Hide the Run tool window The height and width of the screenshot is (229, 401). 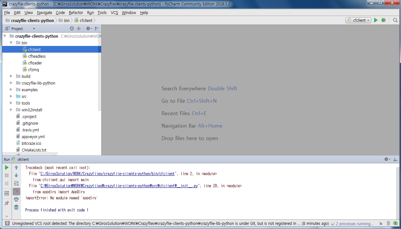[x=395, y=159]
